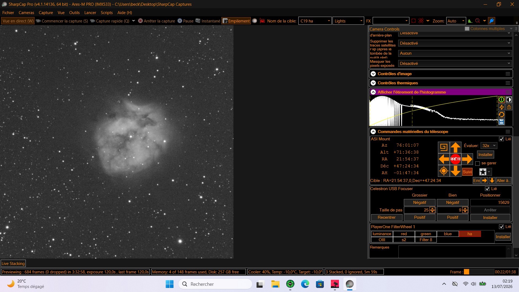Click the auto-stretch lightning bolt icon
519x292 pixels.
tap(501, 107)
